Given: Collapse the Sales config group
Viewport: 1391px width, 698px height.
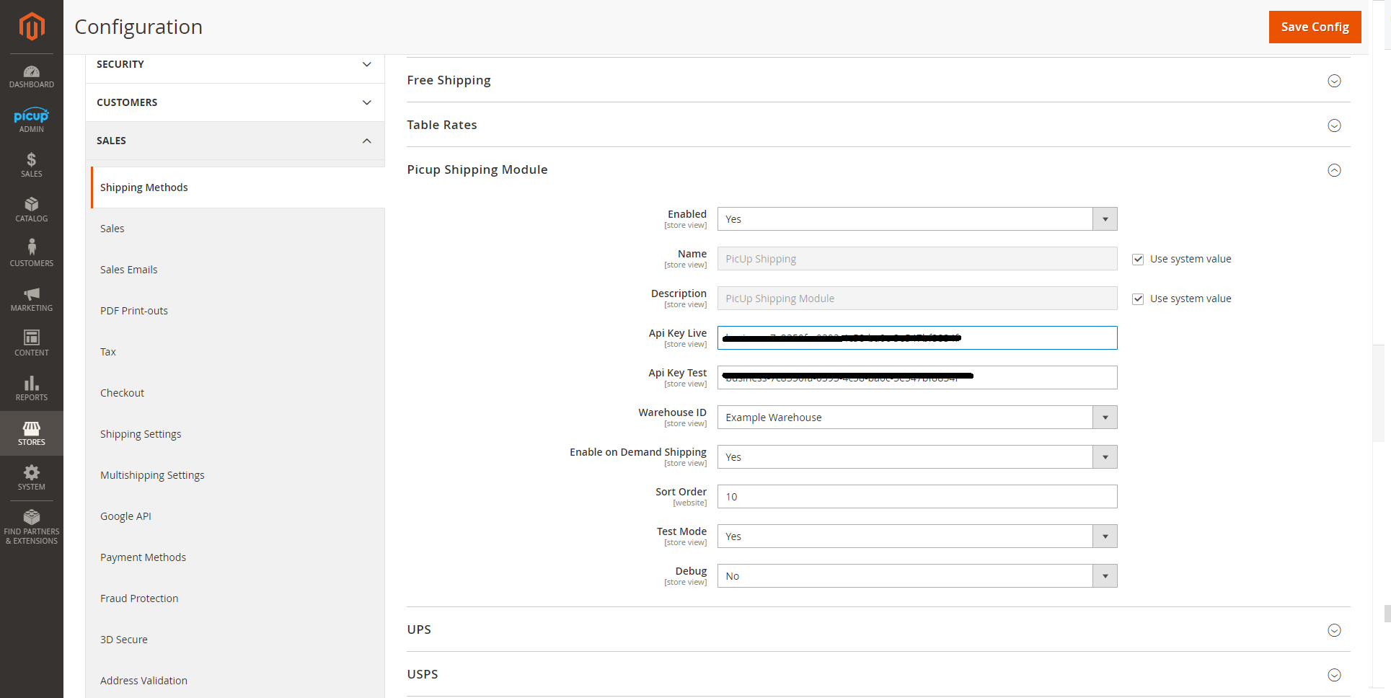Looking at the screenshot, I should coord(235,141).
